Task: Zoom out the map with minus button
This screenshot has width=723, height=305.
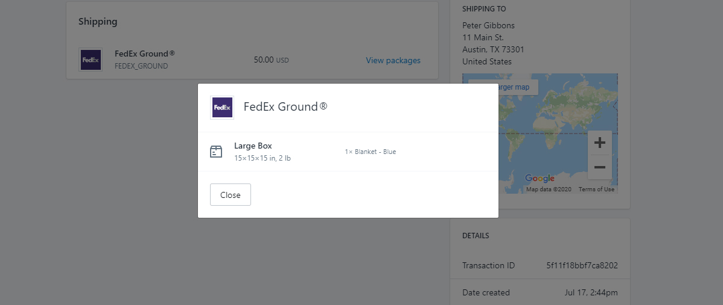Action: tap(599, 167)
